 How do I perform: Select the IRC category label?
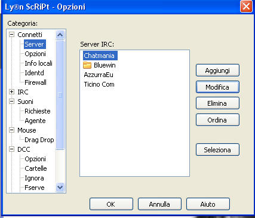(x=23, y=92)
